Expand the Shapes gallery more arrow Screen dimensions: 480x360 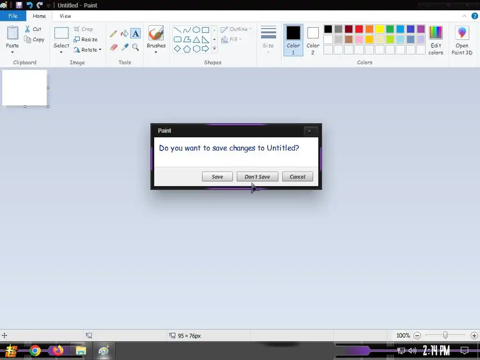[x=214, y=49]
